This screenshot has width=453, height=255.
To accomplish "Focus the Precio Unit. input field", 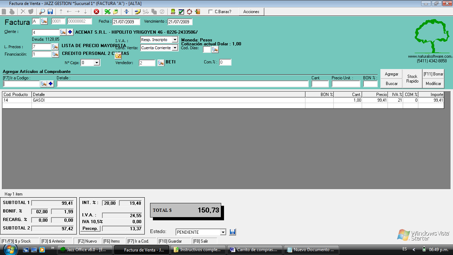I will 346,84.
